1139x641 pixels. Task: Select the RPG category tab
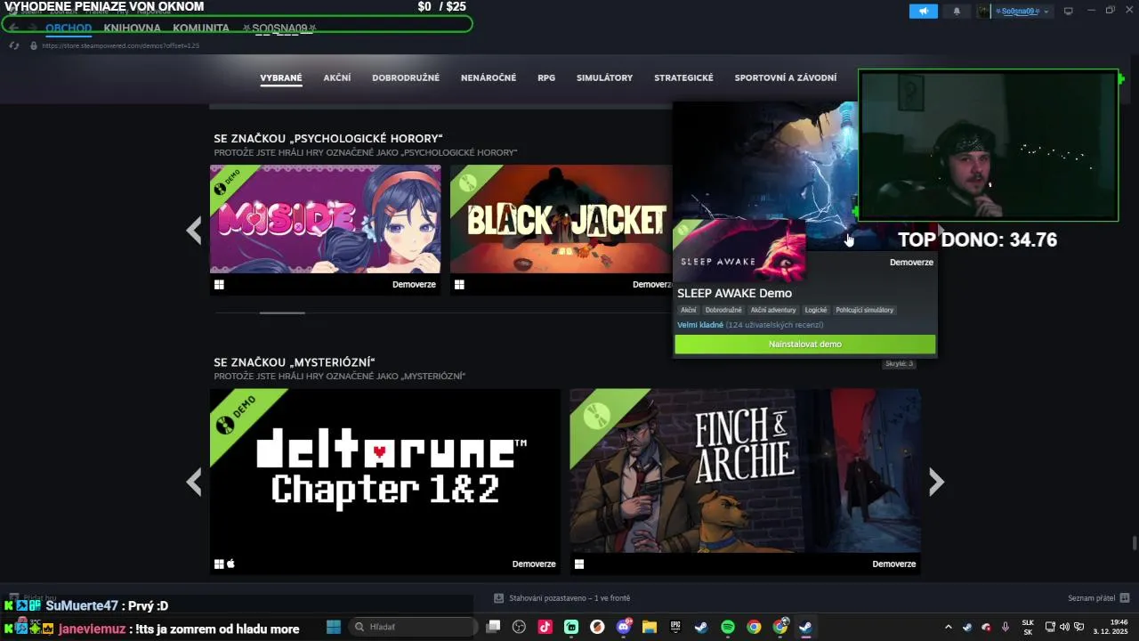coord(546,78)
